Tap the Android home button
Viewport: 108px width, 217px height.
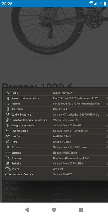pyautogui.click(x=54, y=210)
